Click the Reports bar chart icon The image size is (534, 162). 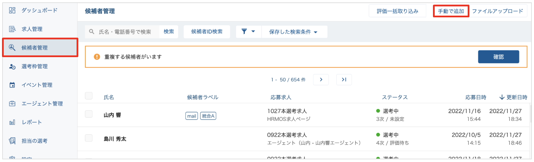(x=12, y=122)
